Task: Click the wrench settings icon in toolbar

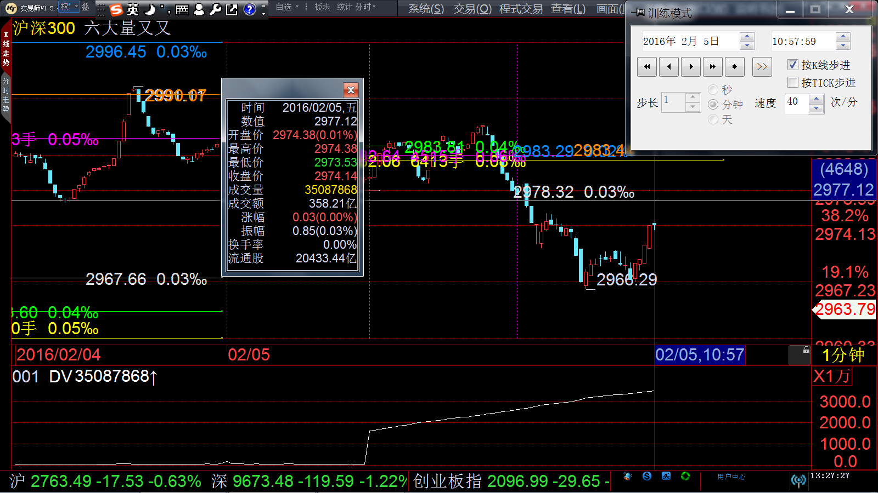Action: coord(215,9)
